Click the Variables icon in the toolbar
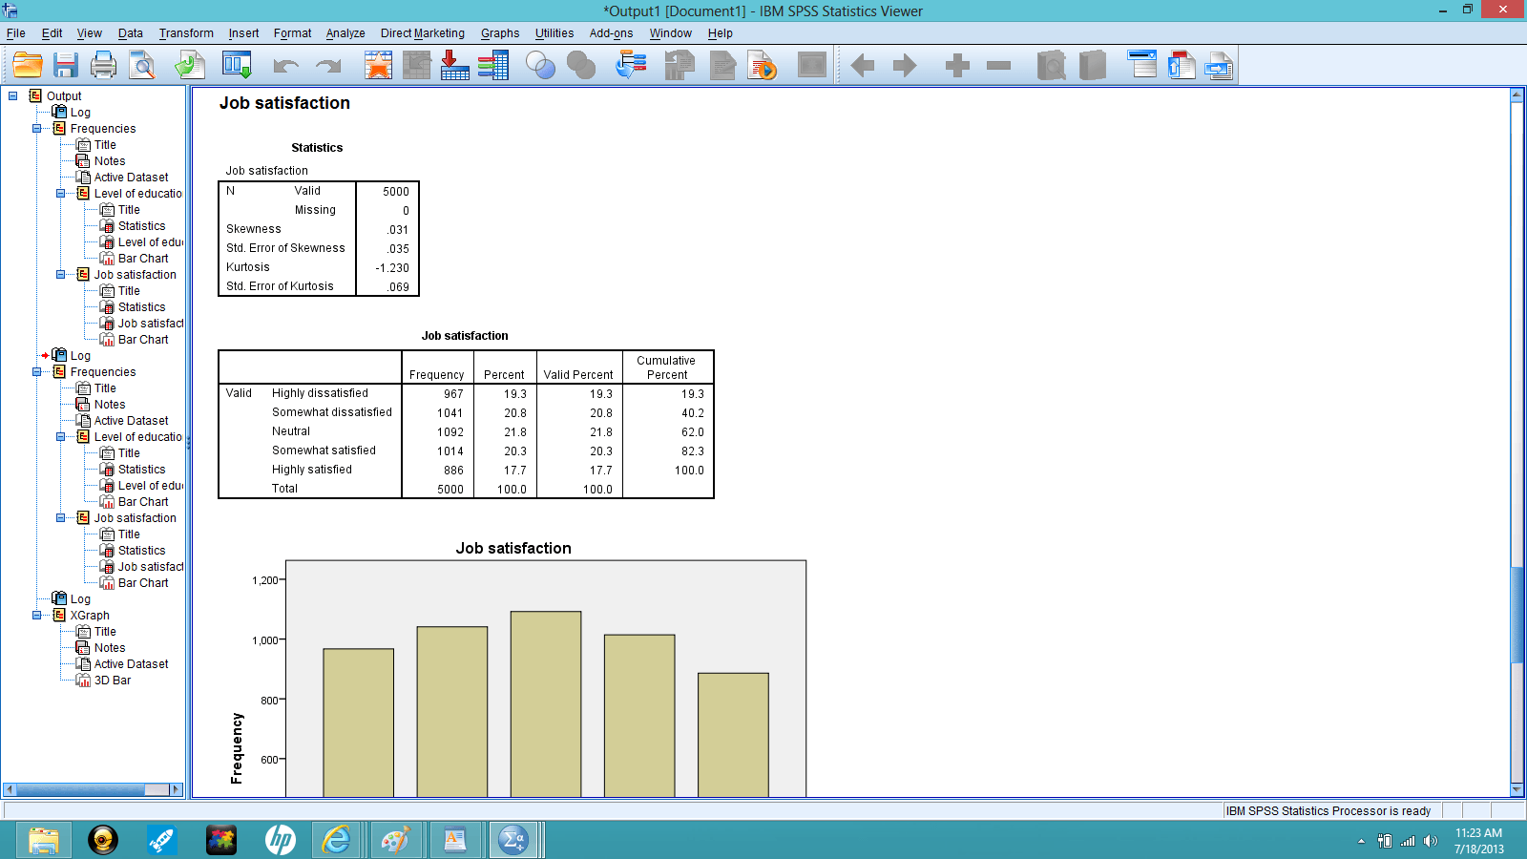The height and width of the screenshot is (859, 1527). pos(493,65)
